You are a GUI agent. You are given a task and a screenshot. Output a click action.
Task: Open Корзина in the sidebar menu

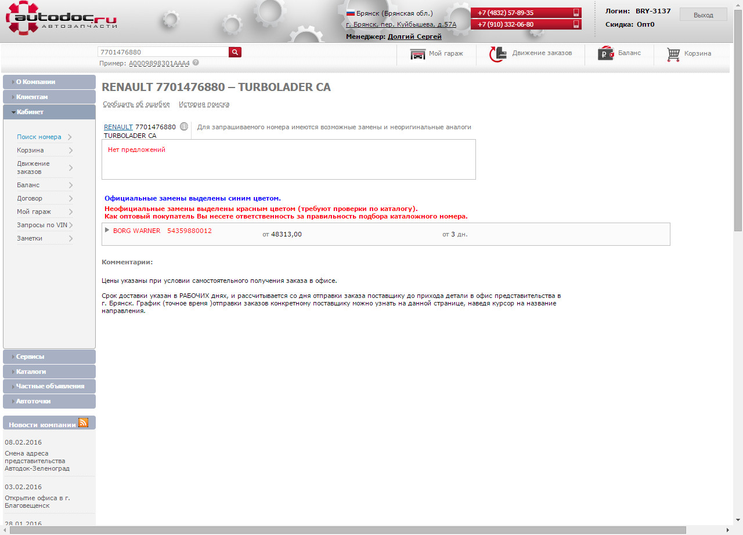30,150
